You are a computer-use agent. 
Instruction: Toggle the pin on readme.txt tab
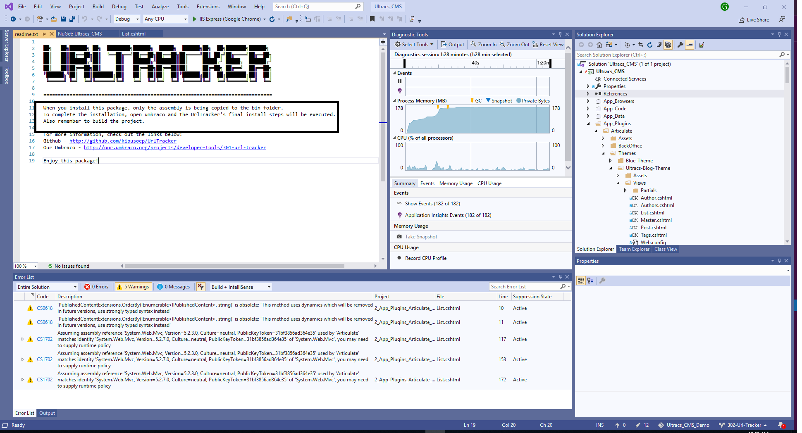(44, 34)
